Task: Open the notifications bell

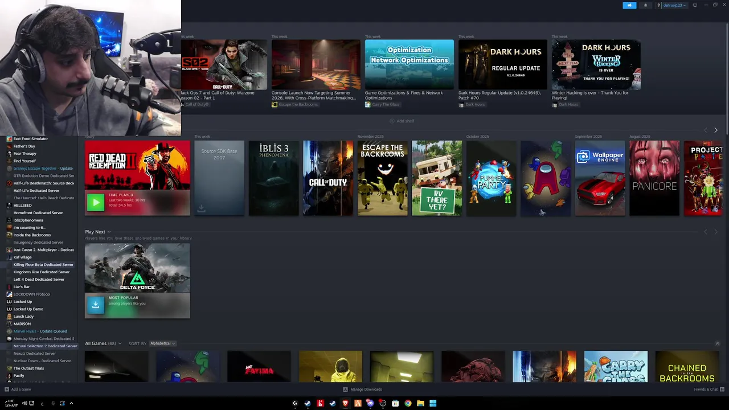Action: click(x=645, y=5)
